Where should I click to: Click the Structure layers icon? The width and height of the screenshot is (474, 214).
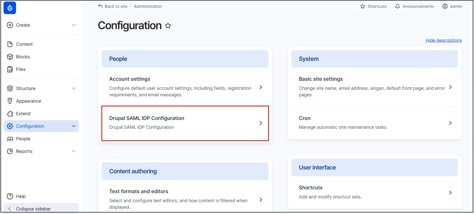10,88
